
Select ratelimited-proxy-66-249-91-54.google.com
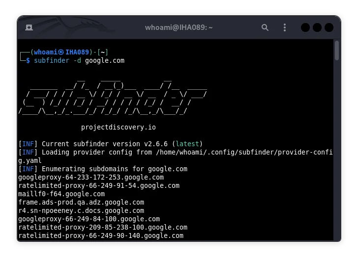(99, 185)
